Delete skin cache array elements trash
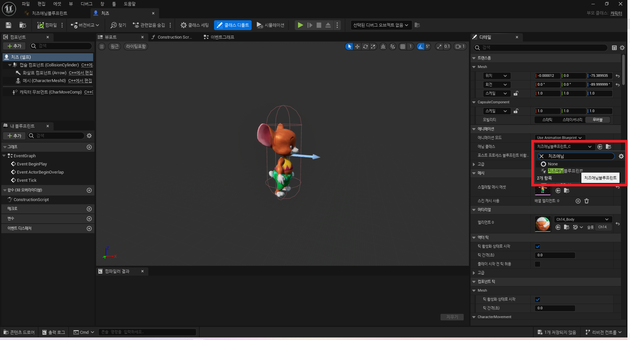This screenshot has height=340, width=630. coord(587,201)
